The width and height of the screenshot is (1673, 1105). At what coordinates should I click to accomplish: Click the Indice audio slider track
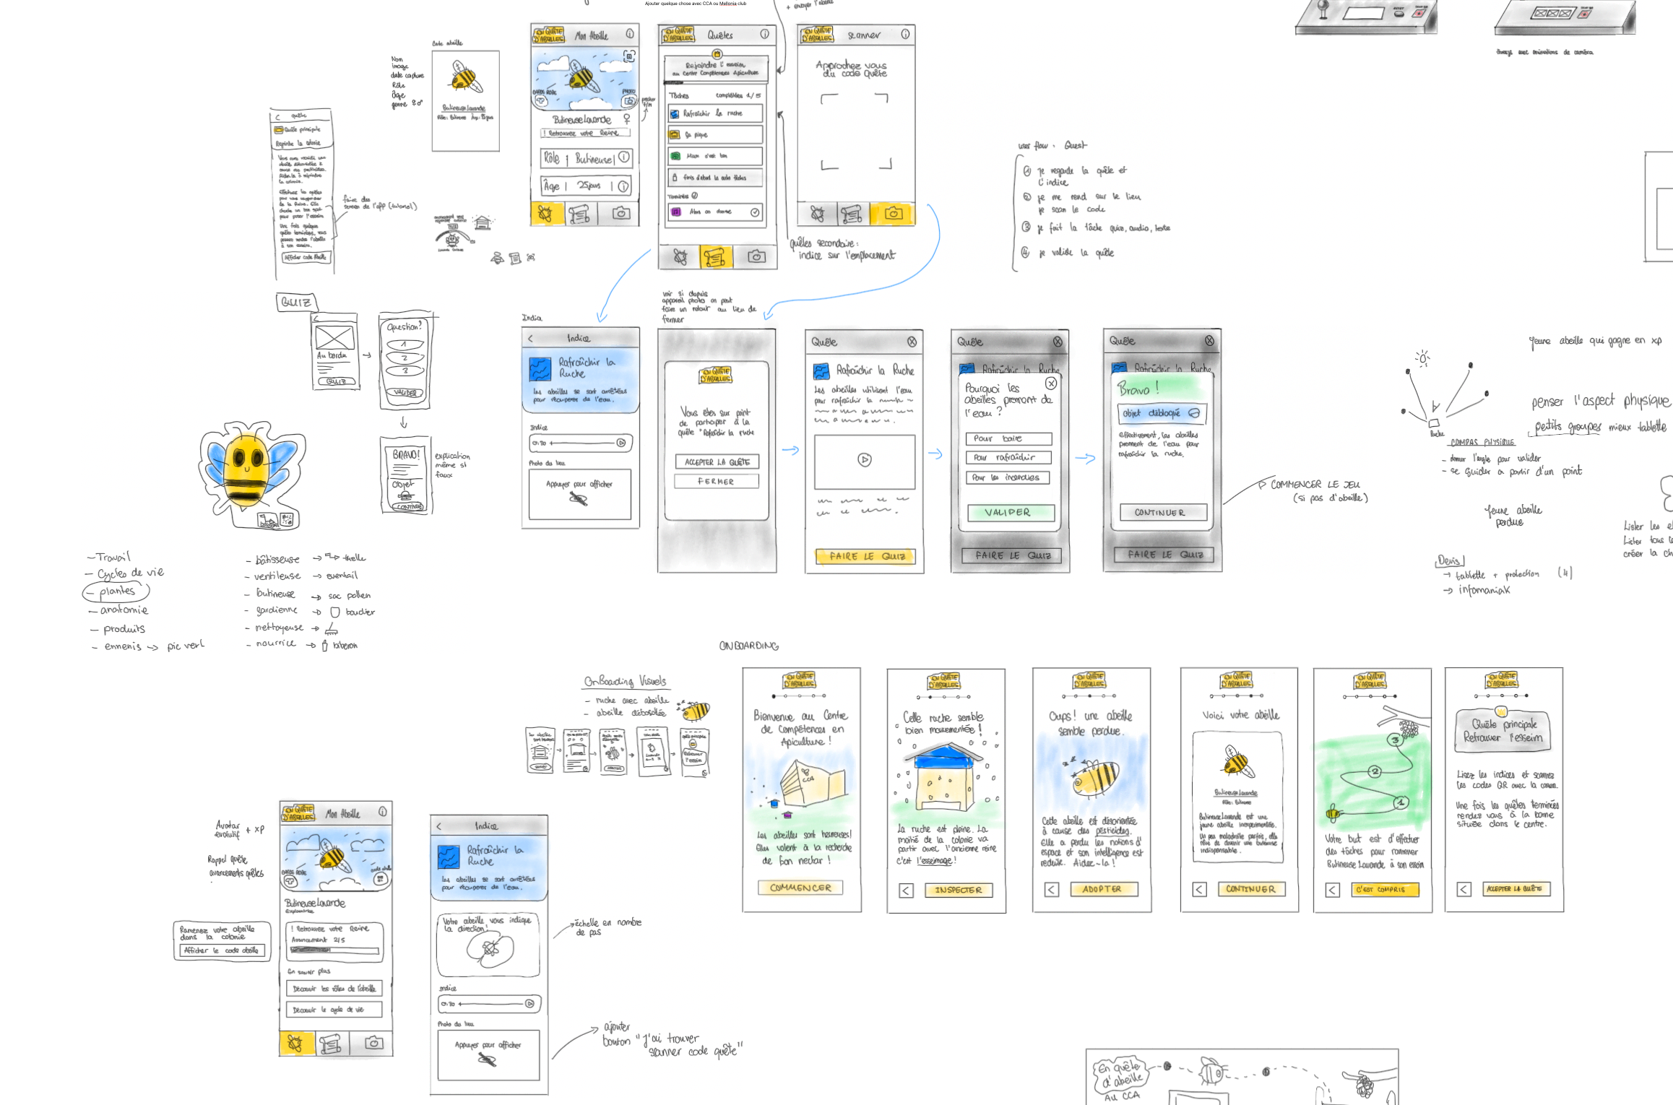click(584, 443)
